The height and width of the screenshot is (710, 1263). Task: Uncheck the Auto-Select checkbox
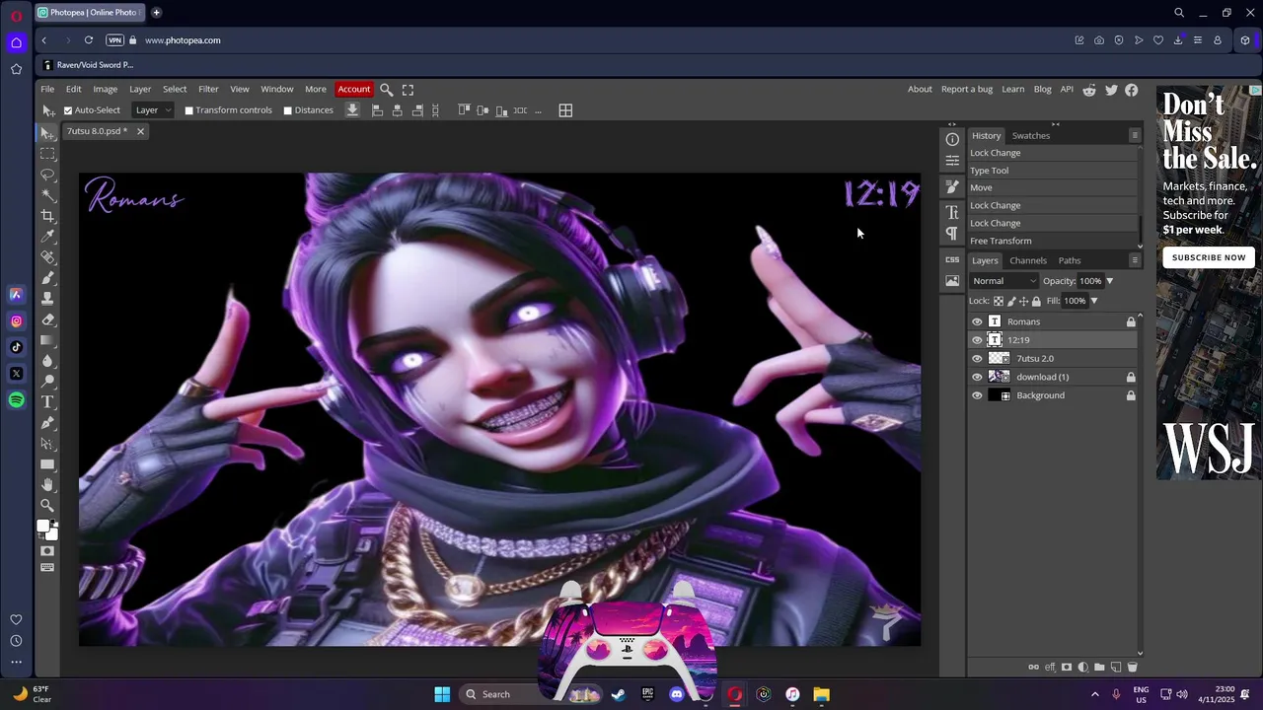click(68, 110)
